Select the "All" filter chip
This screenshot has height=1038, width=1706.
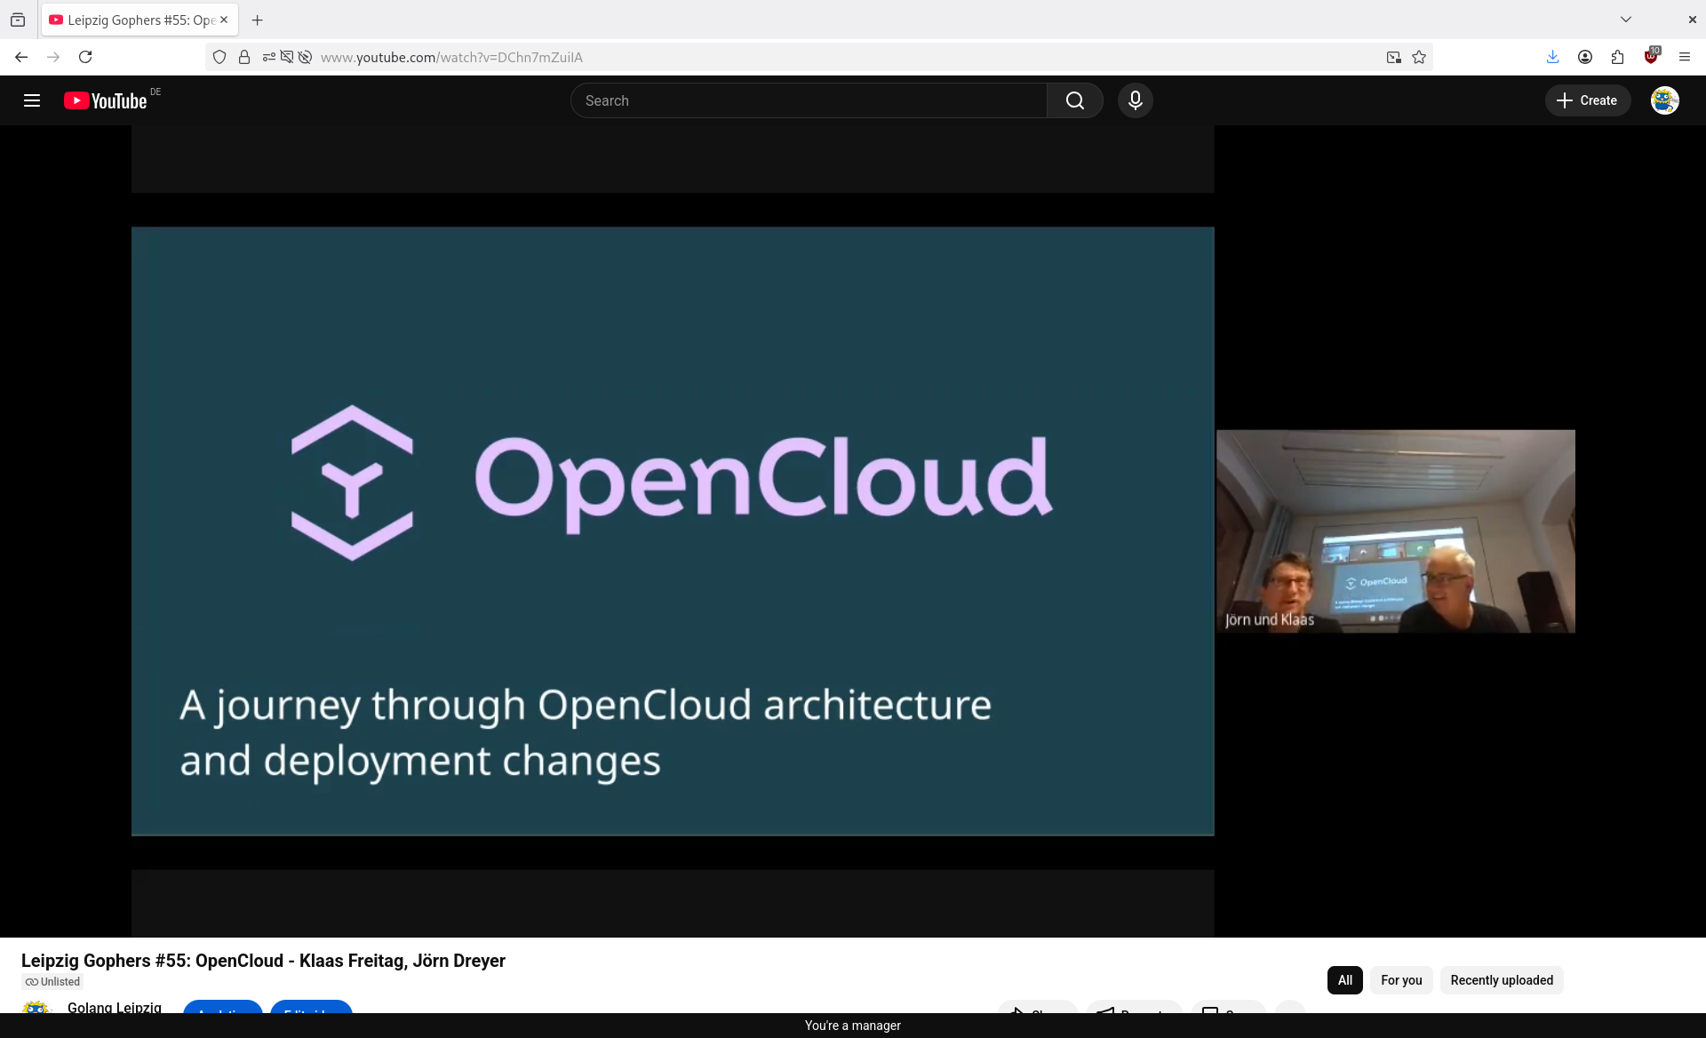(1344, 980)
